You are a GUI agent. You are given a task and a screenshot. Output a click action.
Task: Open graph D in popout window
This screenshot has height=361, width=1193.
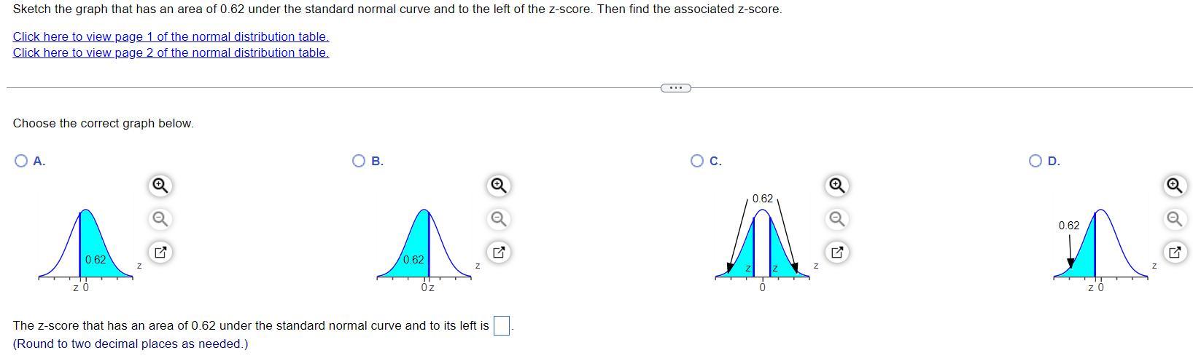point(1173,253)
